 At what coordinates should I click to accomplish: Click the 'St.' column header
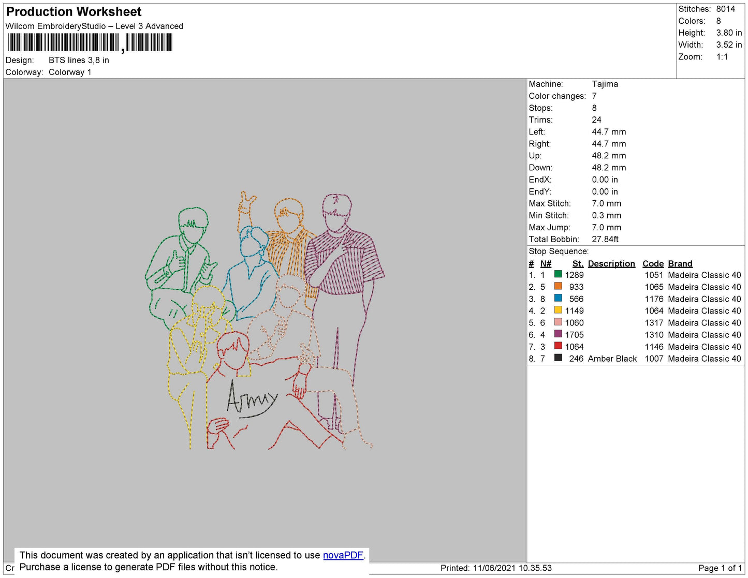point(578,264)
